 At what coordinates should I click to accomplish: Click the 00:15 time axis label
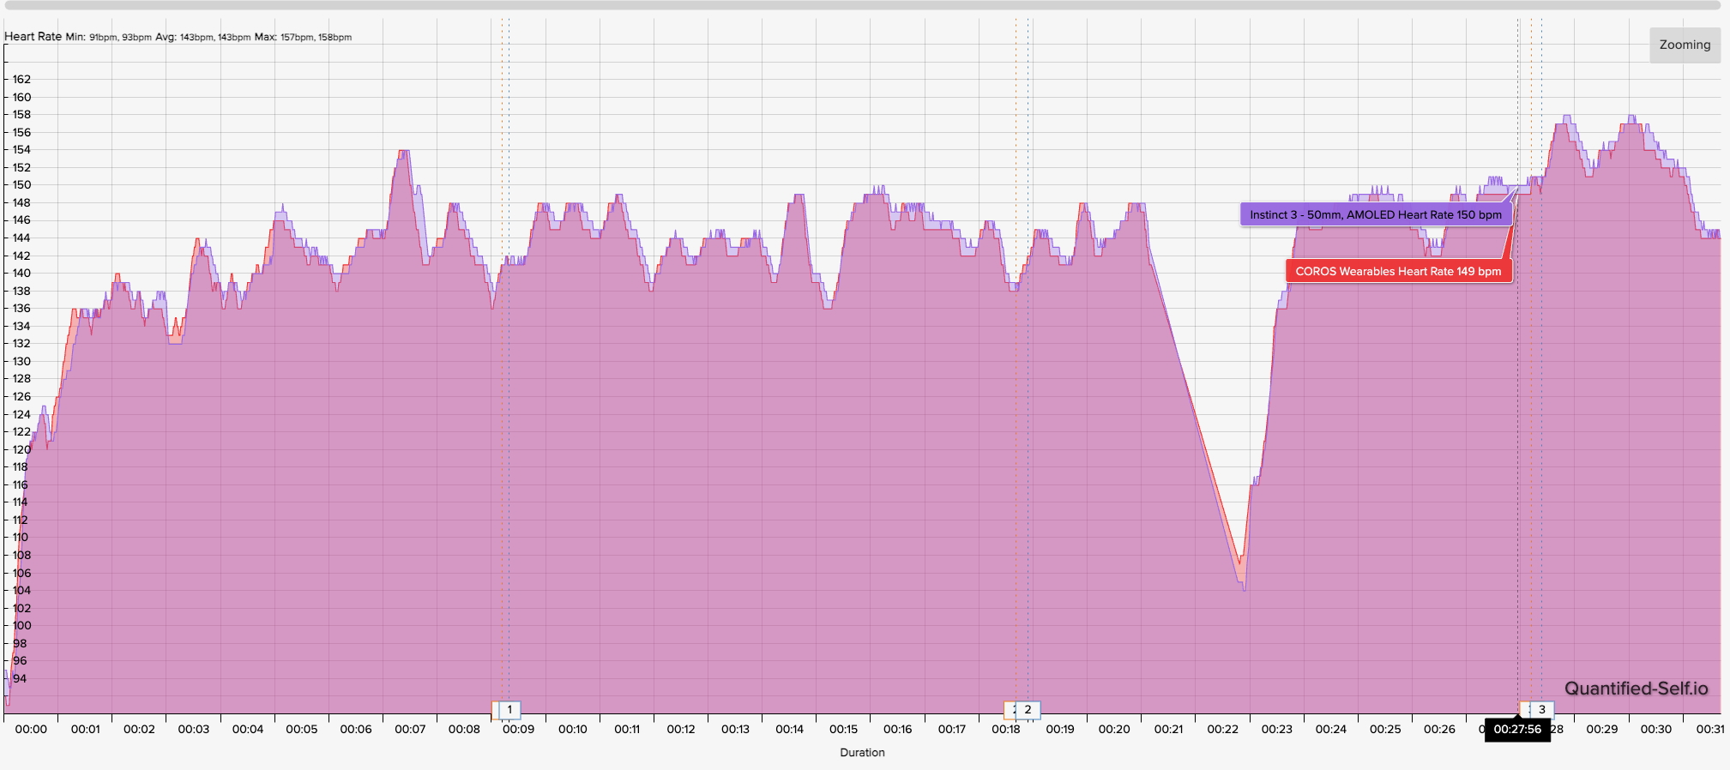point(843,729)
